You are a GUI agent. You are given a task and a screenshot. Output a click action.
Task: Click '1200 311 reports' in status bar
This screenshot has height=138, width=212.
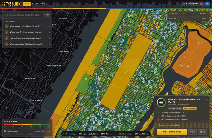point(108,134)
